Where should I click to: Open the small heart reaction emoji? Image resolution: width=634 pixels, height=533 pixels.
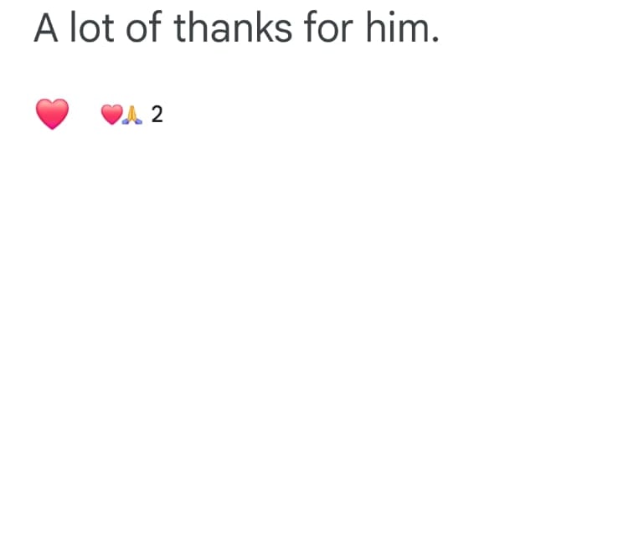pos(111,115)
